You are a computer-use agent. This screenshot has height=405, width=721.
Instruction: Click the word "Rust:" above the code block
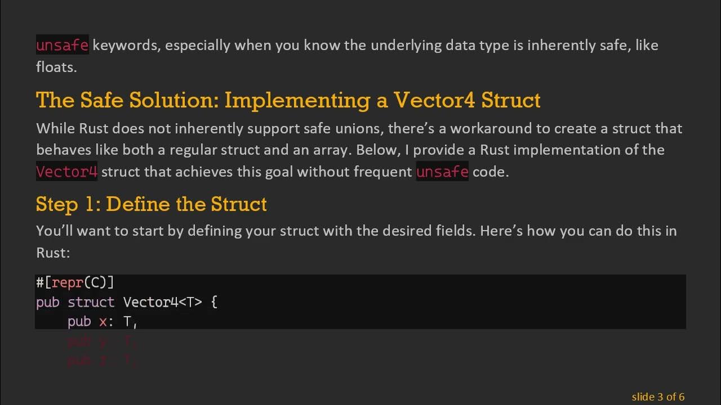(53, 253)
